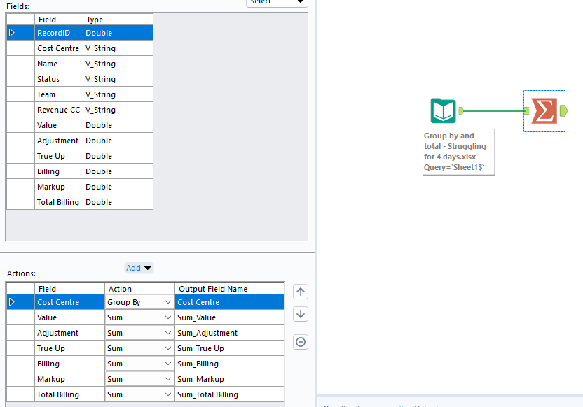Open the Group By action dropdown for Cost Centre

(x=167, y=301)
